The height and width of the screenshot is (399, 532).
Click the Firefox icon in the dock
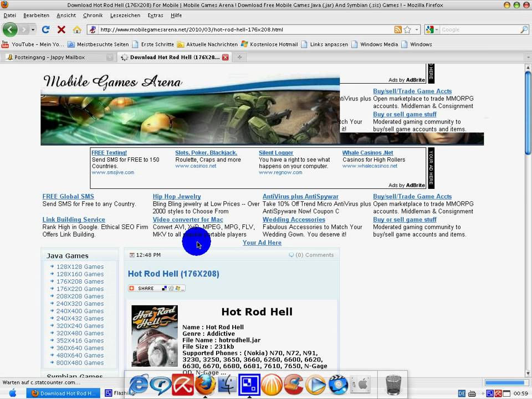pyautogui.click(x=205, y=385)
